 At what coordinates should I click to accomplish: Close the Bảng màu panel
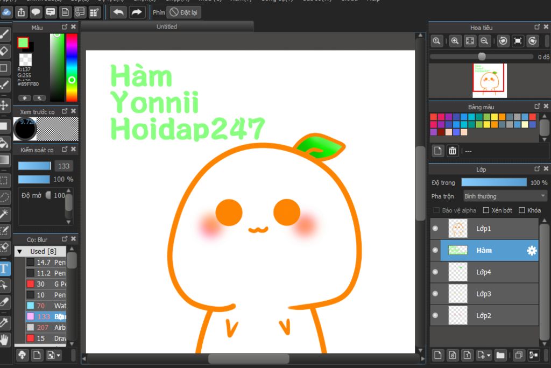coord(546,106)
